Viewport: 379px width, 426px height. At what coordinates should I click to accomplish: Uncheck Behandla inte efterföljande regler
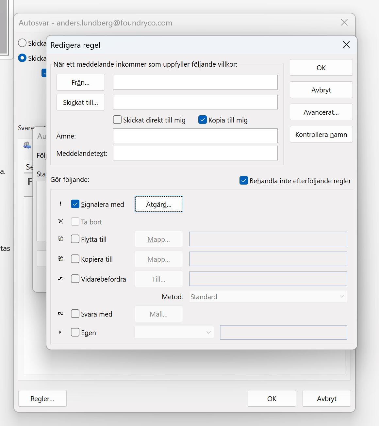point(243,180)
